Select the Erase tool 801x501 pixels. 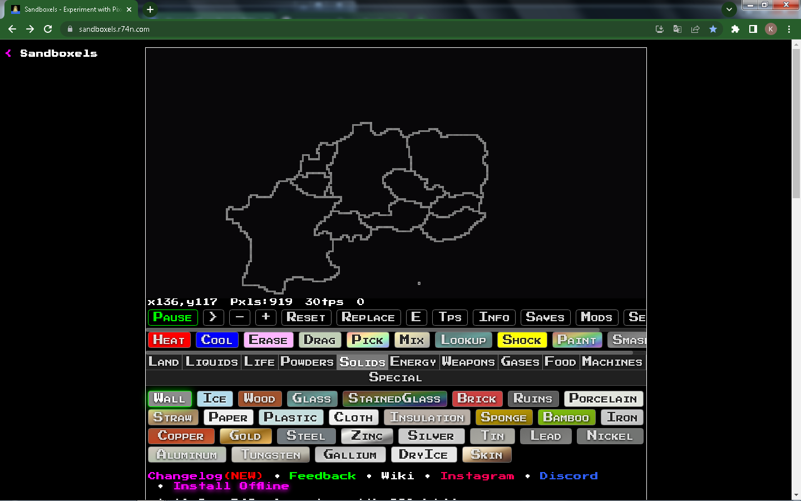click(268, 340)
